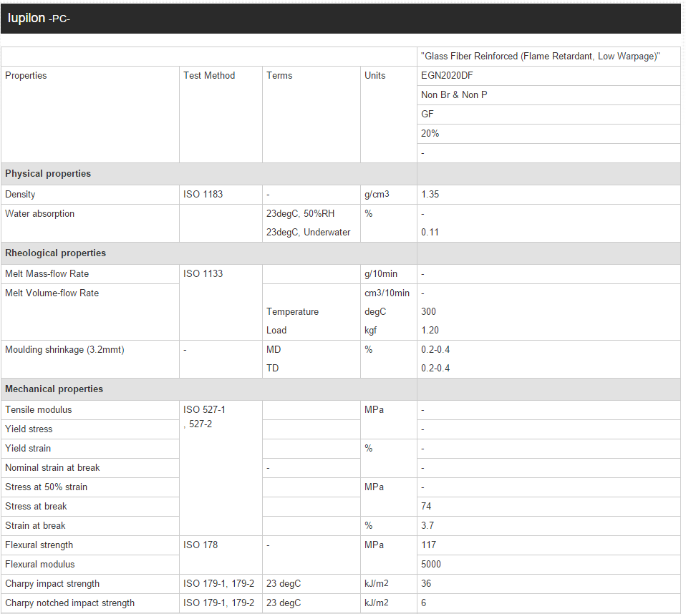Click the ISO 178 test method
This screenshot has height=614, width=686.
[x=201, y=545]
